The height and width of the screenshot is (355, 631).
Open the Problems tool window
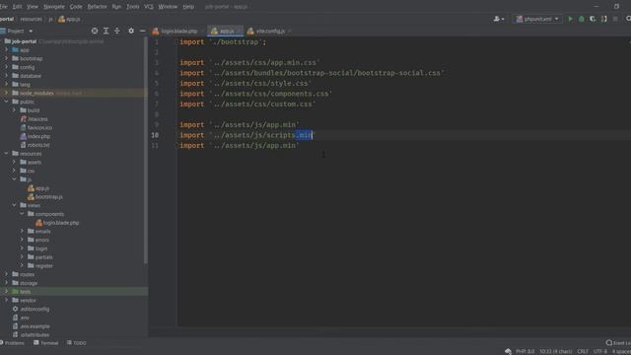tap(13, 343)
